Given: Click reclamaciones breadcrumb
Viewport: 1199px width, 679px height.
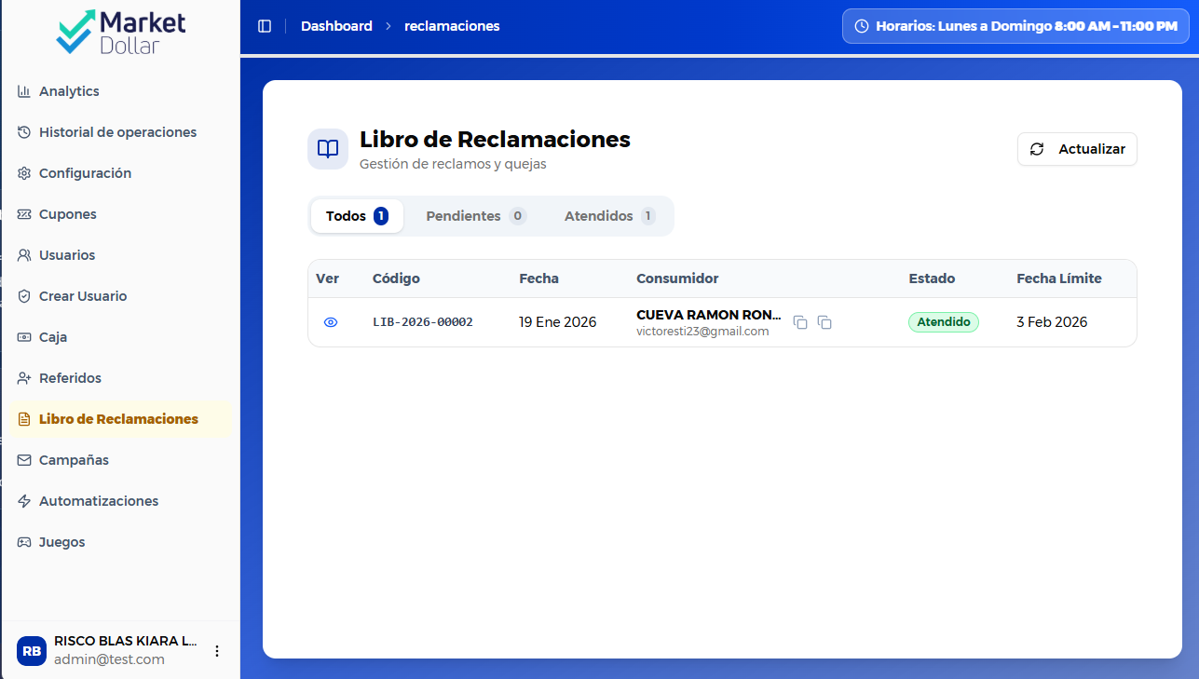Looking at the screenshot, I should pos(452,26).
